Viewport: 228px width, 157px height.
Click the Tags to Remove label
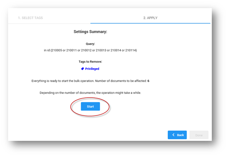pos(90,62)
